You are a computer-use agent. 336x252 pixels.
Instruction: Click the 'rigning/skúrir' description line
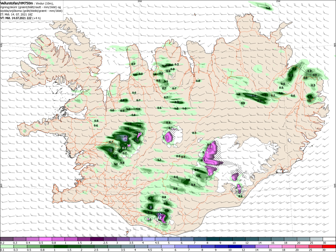[x=30, y=7]
